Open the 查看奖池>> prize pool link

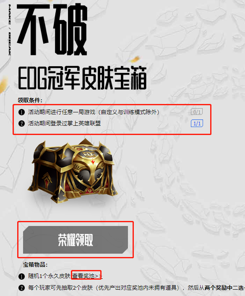pyautogui.click(x=87, y=276)
